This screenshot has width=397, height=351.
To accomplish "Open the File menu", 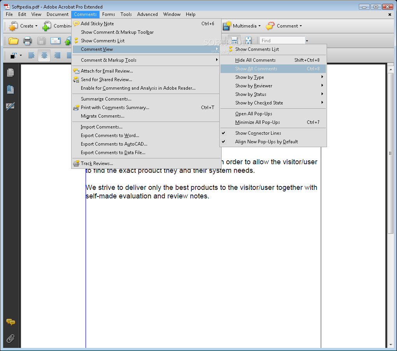I will click(x=9, y=14).
